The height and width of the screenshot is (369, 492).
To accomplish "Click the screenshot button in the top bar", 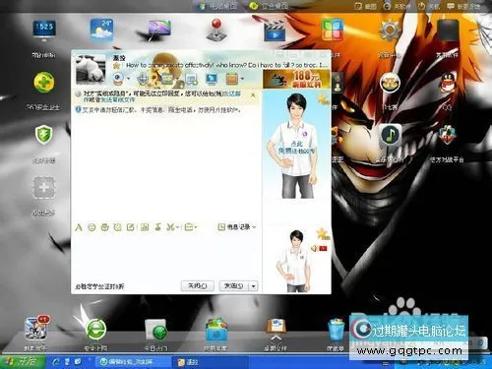I will pyautogui.click(x=366, y=6).
